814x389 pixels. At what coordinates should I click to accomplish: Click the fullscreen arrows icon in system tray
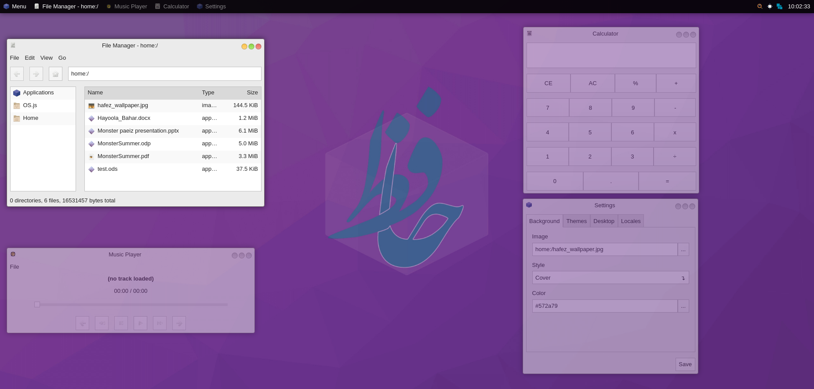click(x=770, y=7)
